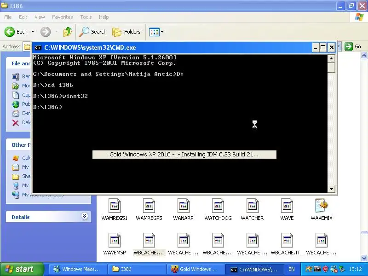Screen dimensions: 368x276
Task: Open the Favorites menu
Action: [63, 17]
